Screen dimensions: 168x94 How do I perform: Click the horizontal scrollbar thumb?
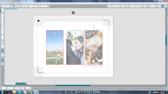pos(73,85)
